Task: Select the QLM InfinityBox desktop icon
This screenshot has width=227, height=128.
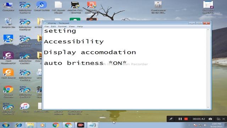Action: (x=25, y=25)
